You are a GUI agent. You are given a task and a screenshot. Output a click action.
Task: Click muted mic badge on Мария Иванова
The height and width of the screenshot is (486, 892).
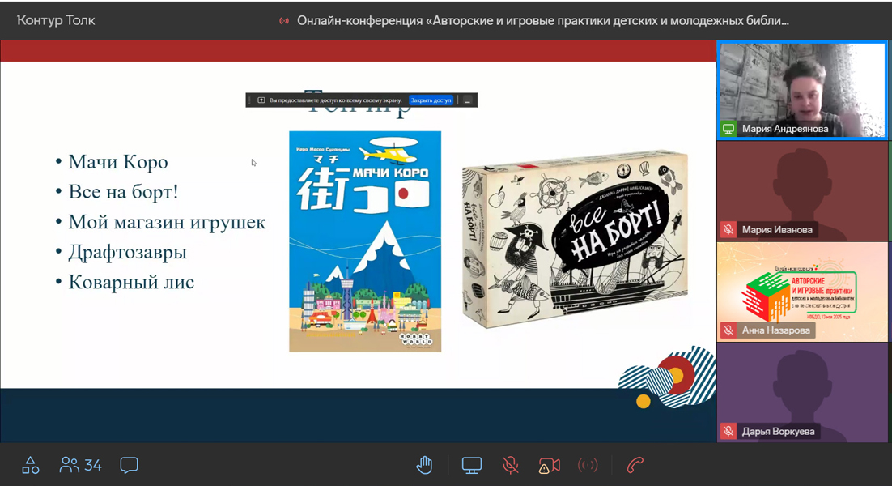pos(728,230)
